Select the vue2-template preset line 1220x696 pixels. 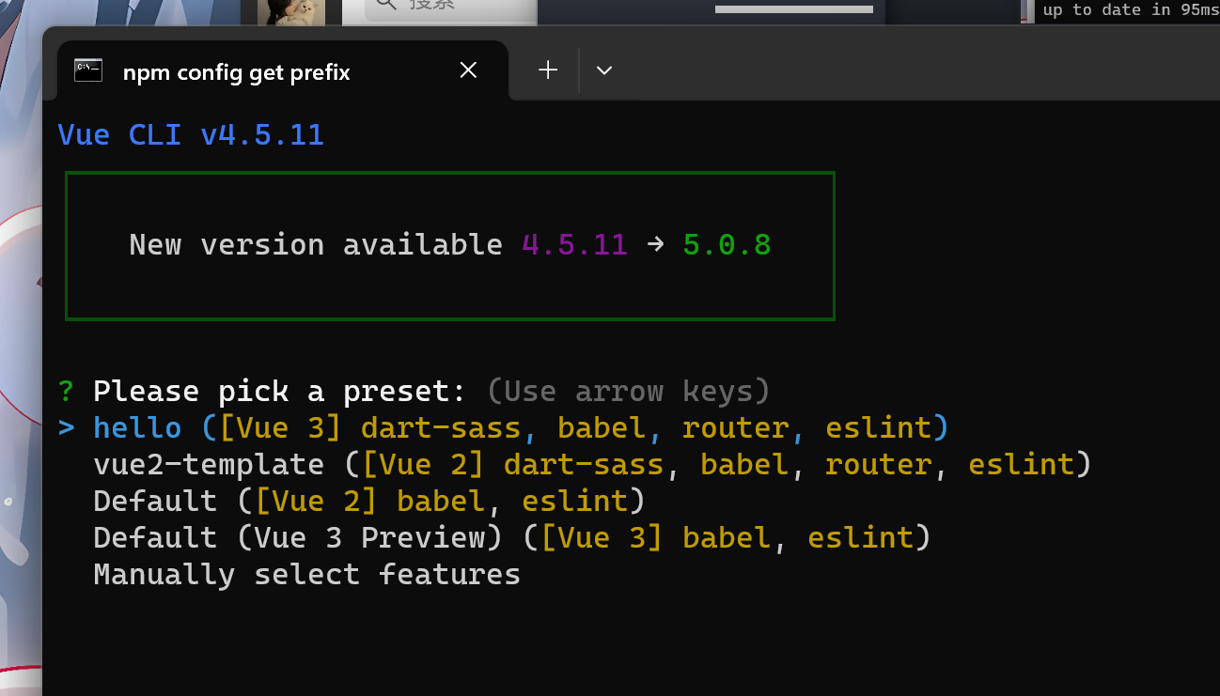[592, 464]
